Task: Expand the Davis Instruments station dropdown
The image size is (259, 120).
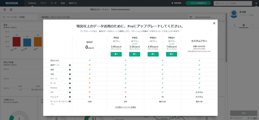Action: [209, 17]
